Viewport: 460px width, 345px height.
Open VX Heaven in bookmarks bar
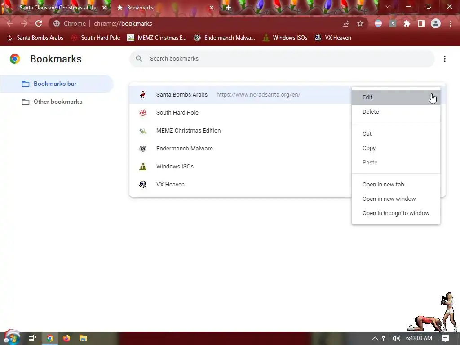[x=333, y=38]
